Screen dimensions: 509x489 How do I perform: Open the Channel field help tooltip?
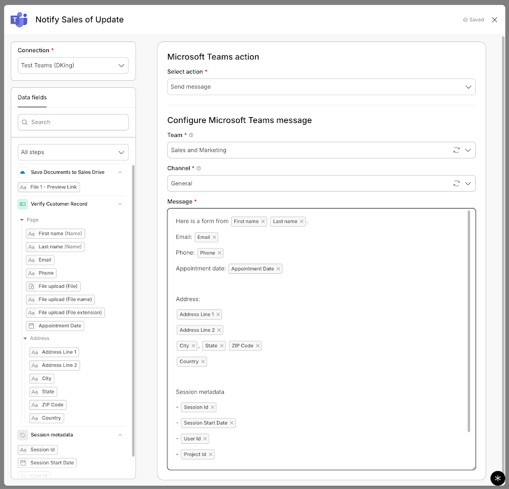tap(199, 168)
